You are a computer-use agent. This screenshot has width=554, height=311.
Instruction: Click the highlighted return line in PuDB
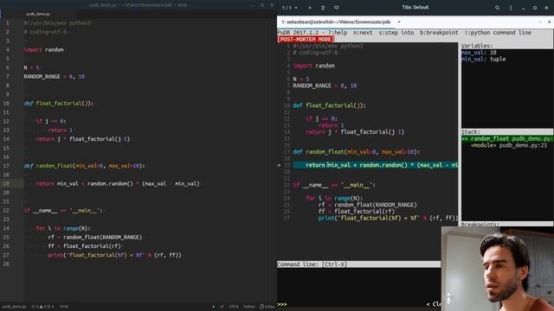point(375,165)
